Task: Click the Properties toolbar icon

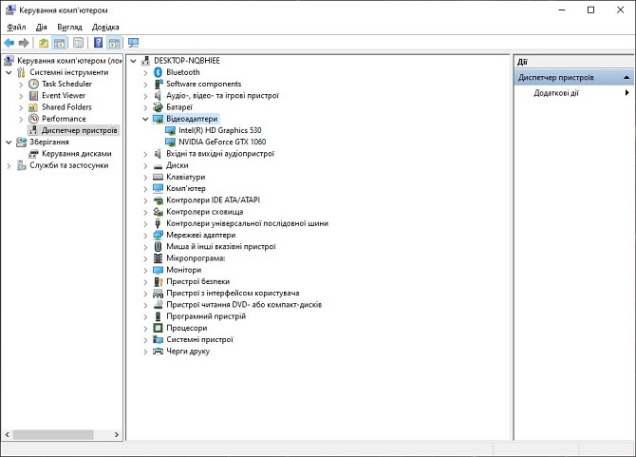Action: [78, 43]
